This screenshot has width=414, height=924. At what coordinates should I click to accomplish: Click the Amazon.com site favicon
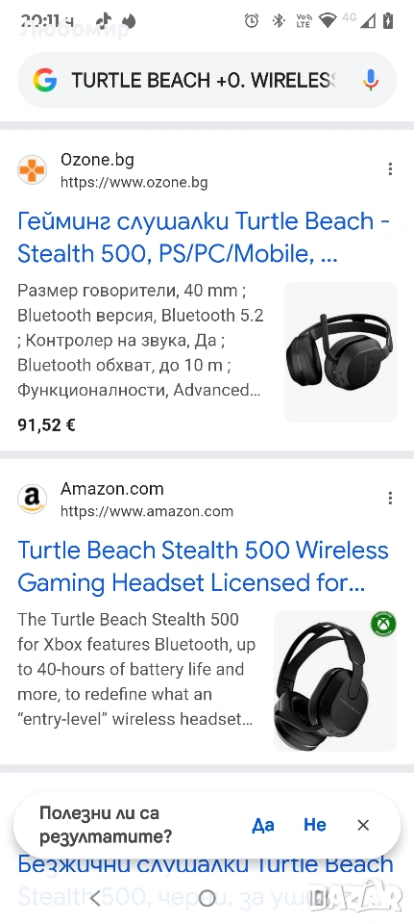(x=32, y=500)
